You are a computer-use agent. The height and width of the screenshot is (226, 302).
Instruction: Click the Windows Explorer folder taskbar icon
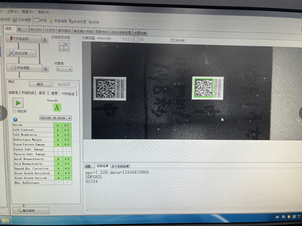[5, 221]
